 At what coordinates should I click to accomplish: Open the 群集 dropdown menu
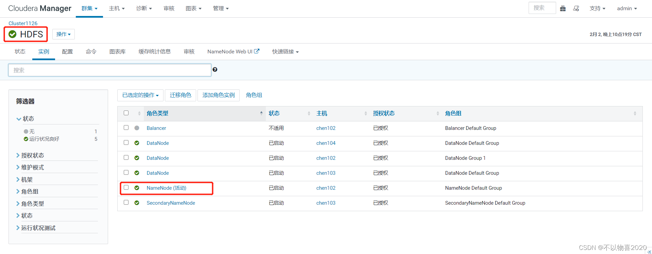[x=89, y=9]
